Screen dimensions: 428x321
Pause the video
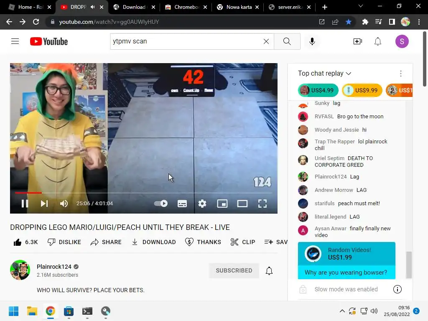point(25,204)
